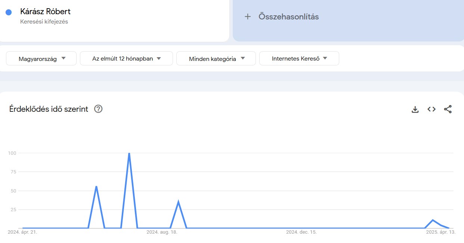Click the download icon in chart toolbar

click(415, 109)
